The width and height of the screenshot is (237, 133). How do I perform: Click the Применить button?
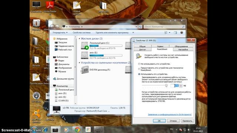(187, 121)
